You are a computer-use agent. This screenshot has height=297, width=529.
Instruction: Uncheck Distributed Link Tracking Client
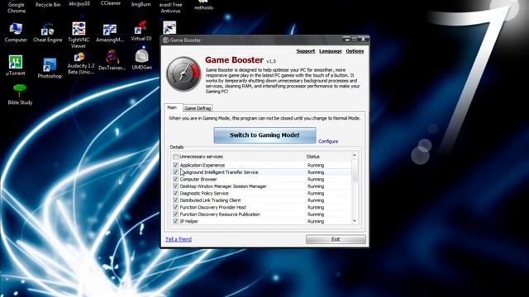coord(175,200)
